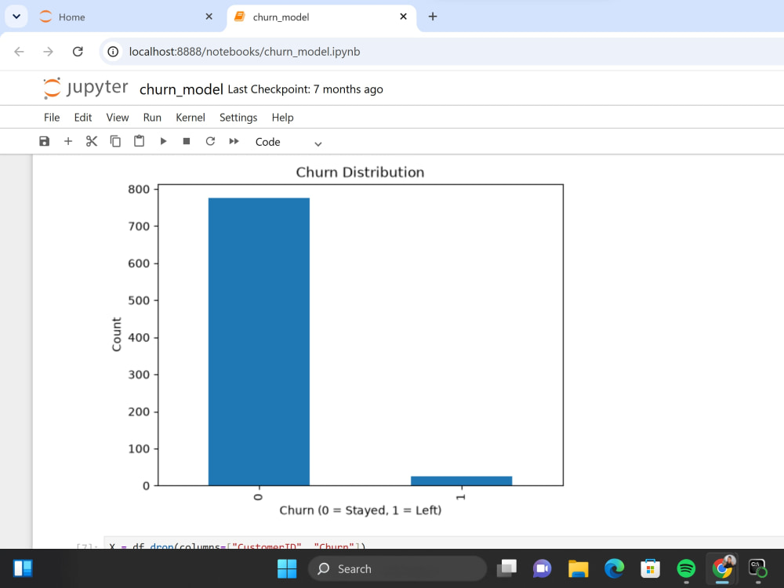
Task: Run the selected cell with the play icon
Action: (163, 141)
